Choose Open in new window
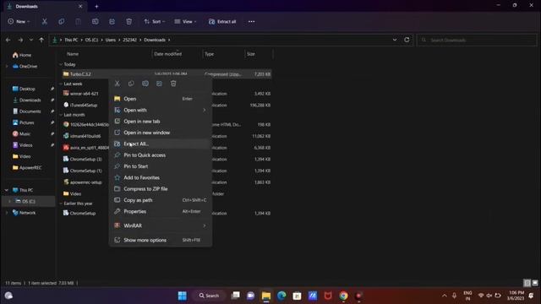The image size is (541, 304). [160, 133]
